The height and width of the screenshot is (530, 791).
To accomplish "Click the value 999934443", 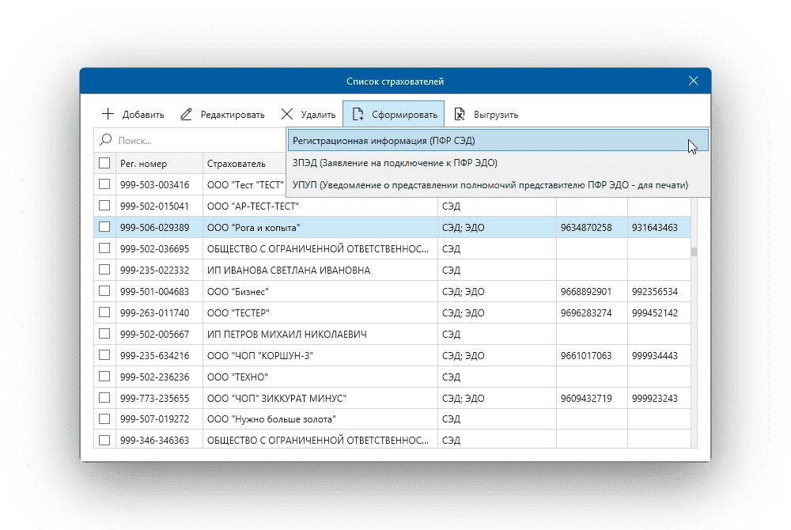I will [x=655, y=355].
